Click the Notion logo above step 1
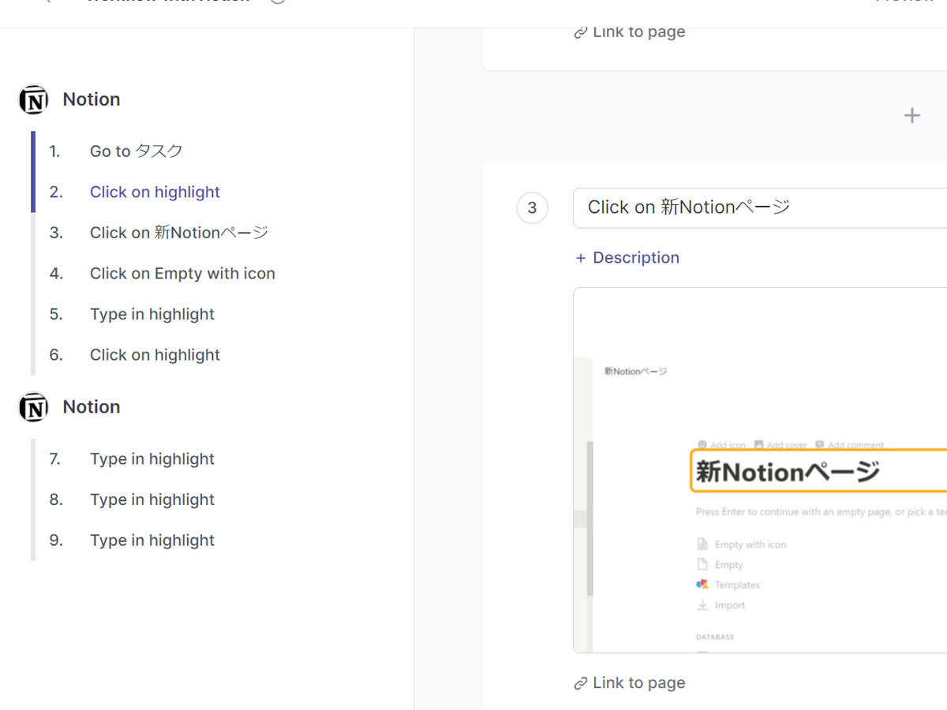This screenshot has width=947, height=710. (x=34, y=100)
